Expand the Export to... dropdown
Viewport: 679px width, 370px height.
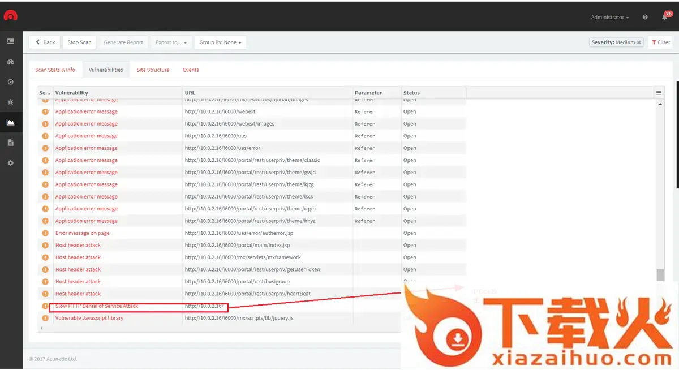point(171,42)
